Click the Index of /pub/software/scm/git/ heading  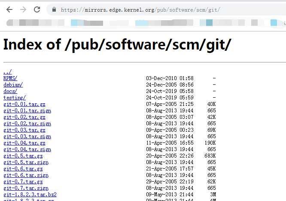coord(117,44)
